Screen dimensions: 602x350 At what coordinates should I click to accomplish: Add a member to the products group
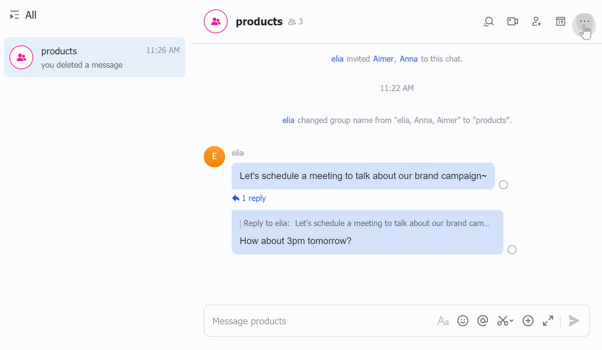(x=536, y=21)
